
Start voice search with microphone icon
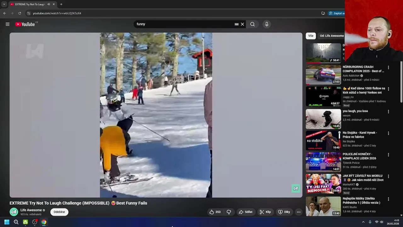(x=267, y=24)
